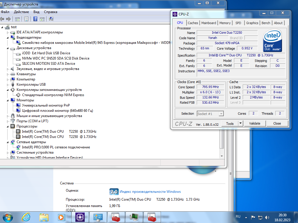Open Windows Explorer folder icon on taskbar

pyautogui.click(x=44, y=217)
